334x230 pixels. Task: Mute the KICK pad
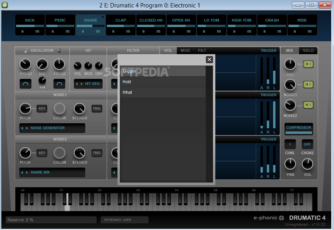tap(37, 31)
